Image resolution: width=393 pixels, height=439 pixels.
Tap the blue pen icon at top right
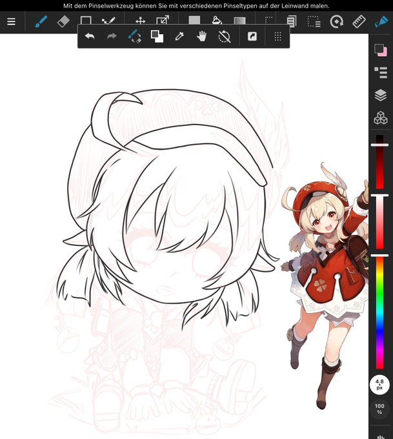tap(381, 21)
